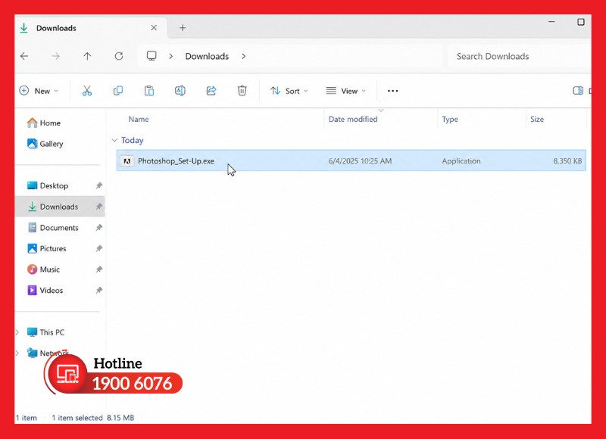Open the View dropdown menu
The height and width of the screenshot is (439, 606).
(x=345, y=91)
